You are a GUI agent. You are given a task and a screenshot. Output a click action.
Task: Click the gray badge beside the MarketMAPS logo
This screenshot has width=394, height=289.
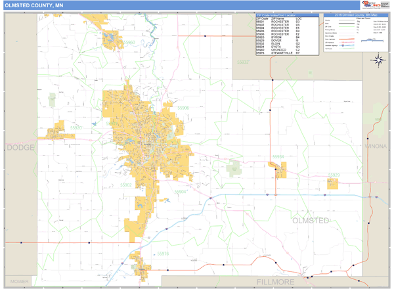pos(385,5)
